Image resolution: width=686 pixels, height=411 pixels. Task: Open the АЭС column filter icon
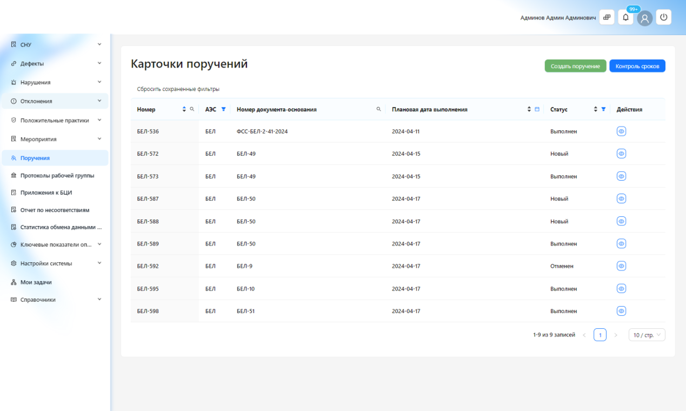click(223, 109)
